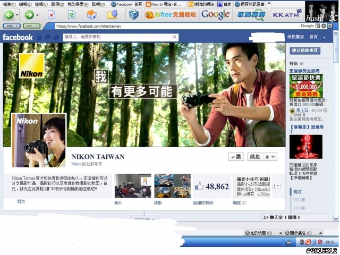Open the Nikon Taiwan profile picture
The image size is (340, 255).
[39, 140]
